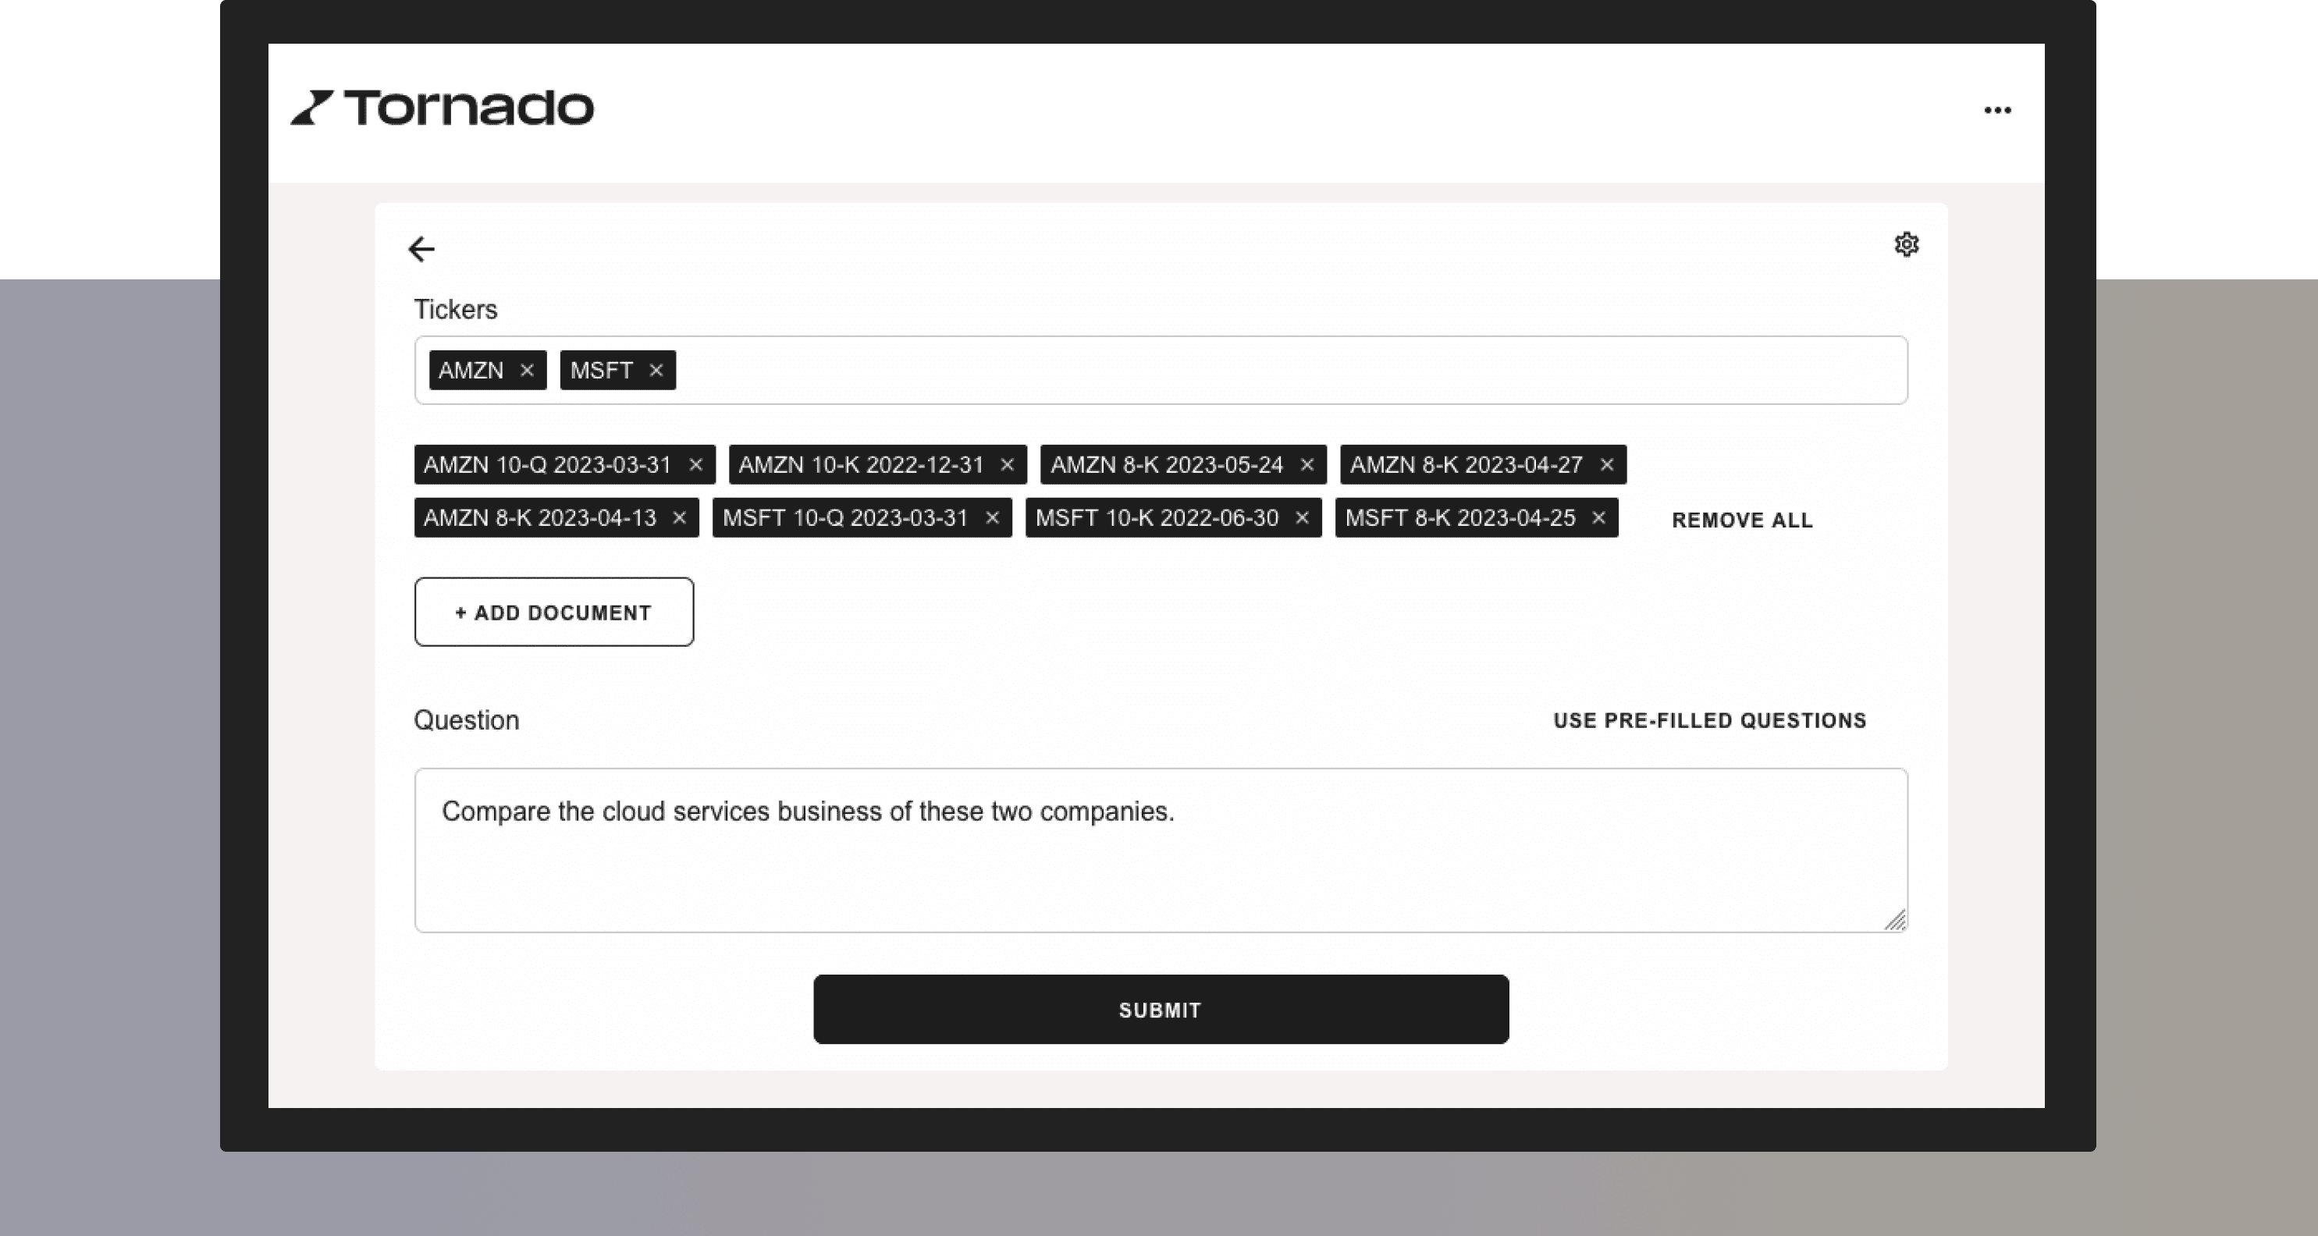Click the AMZN 8-K 2023-04-27 chip label

pos(1466,465)
